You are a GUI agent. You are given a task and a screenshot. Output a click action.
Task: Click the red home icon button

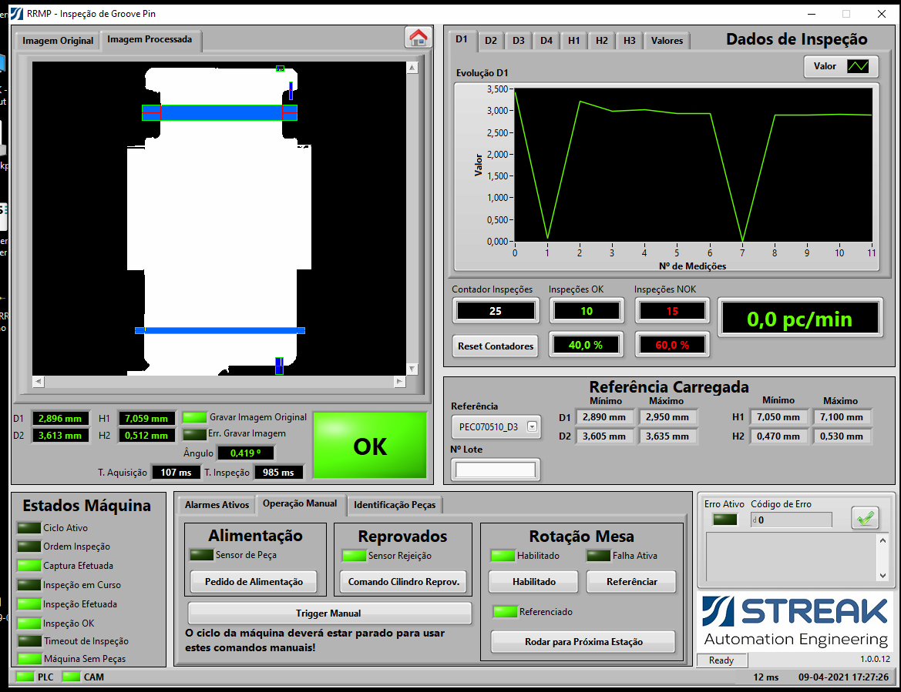(419, 37)
